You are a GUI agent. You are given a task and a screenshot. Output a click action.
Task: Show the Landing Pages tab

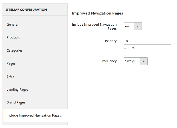[x=17, y=90]
